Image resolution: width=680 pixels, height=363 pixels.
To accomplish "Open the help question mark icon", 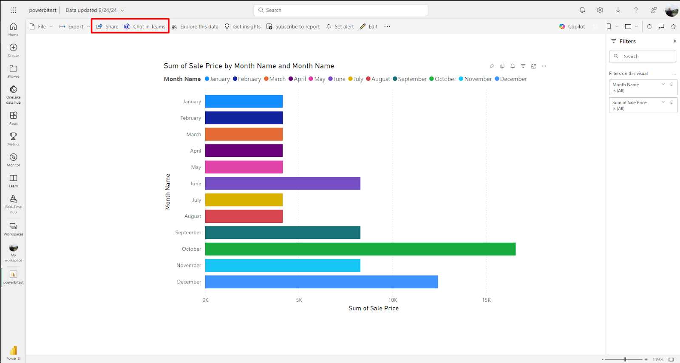I will tap(636, 10).
